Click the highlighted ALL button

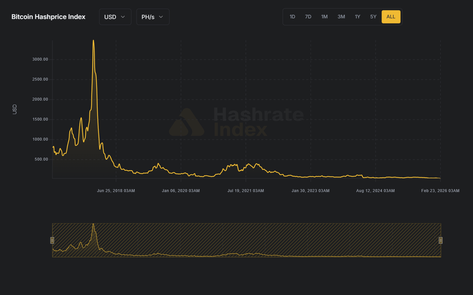coord(391,16)
